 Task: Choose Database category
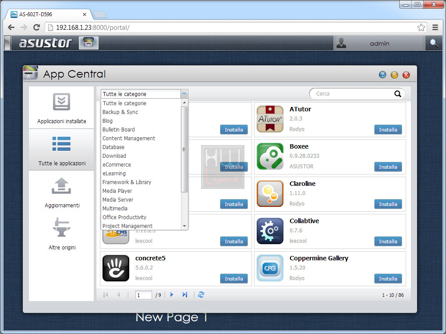coord(142,147)
